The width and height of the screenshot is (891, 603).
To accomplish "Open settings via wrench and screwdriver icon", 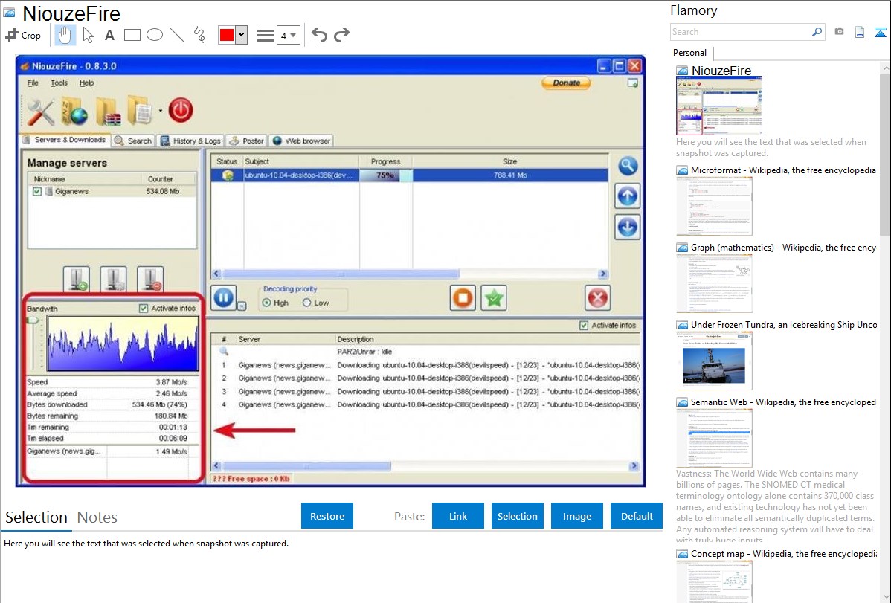I will [x=41, y=112].
